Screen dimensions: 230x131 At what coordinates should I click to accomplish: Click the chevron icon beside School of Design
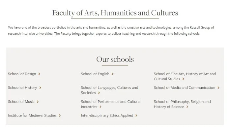(39, 74)
